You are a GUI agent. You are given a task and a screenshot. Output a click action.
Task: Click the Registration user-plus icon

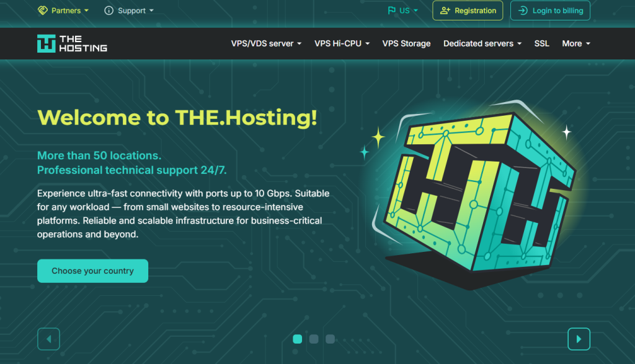[x=445, y=11]
